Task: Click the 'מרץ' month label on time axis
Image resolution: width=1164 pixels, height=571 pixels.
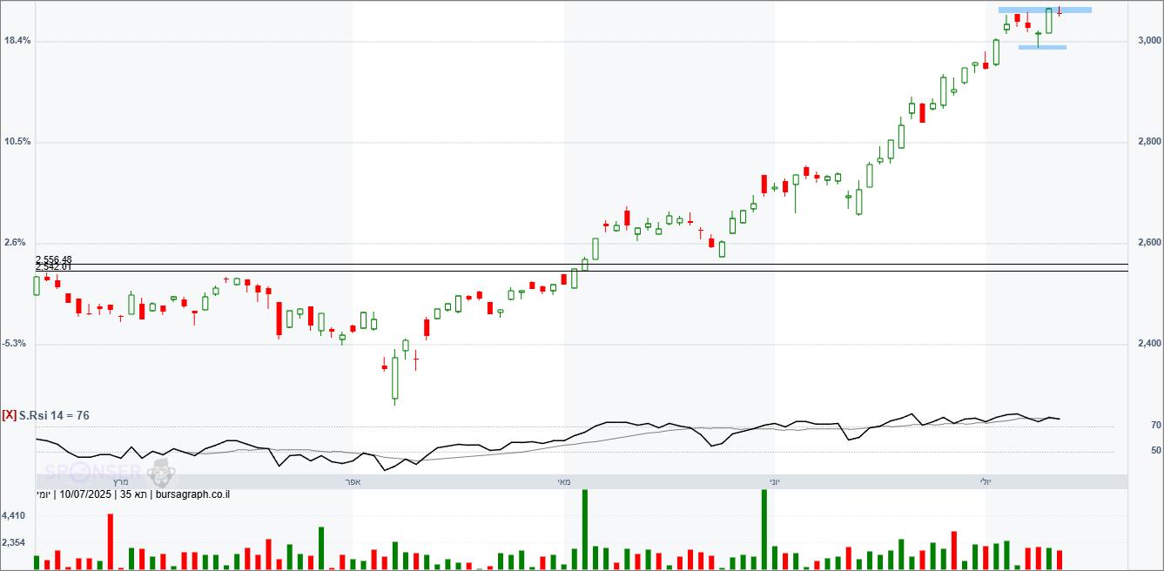Action: 121,481
